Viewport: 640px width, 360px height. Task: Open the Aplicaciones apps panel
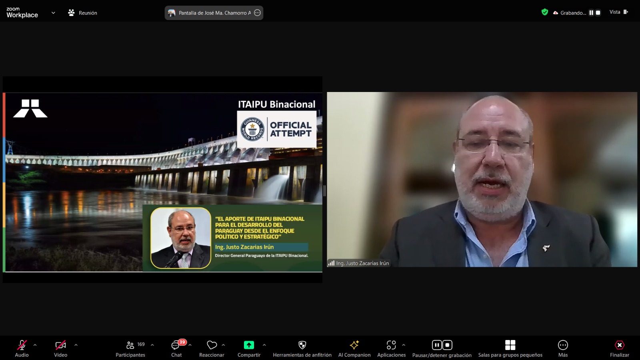391,348
